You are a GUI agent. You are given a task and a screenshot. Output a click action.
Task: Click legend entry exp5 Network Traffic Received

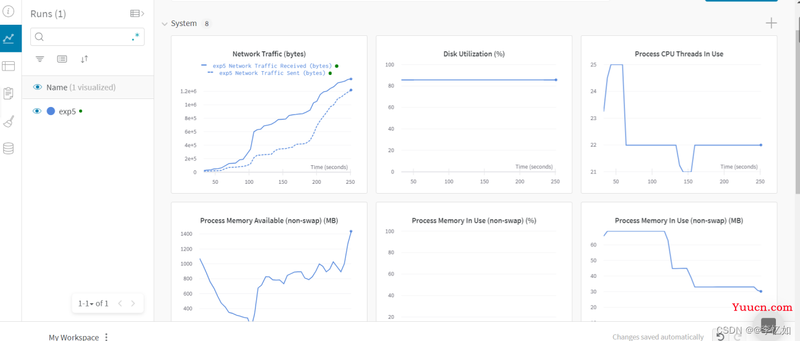272,66
